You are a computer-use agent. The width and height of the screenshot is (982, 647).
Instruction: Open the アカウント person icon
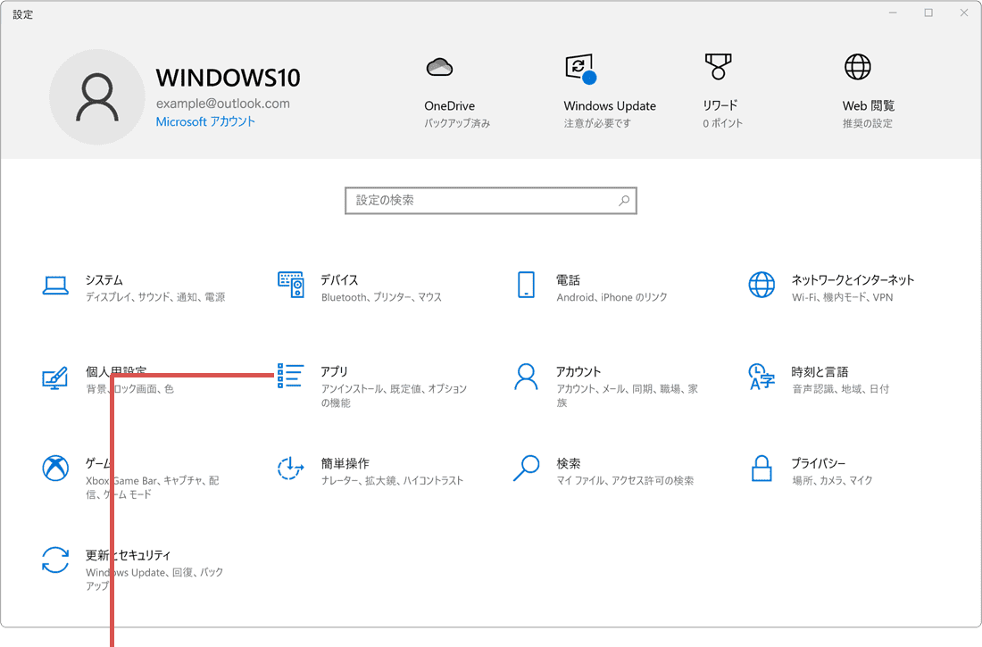pos(526,377)
